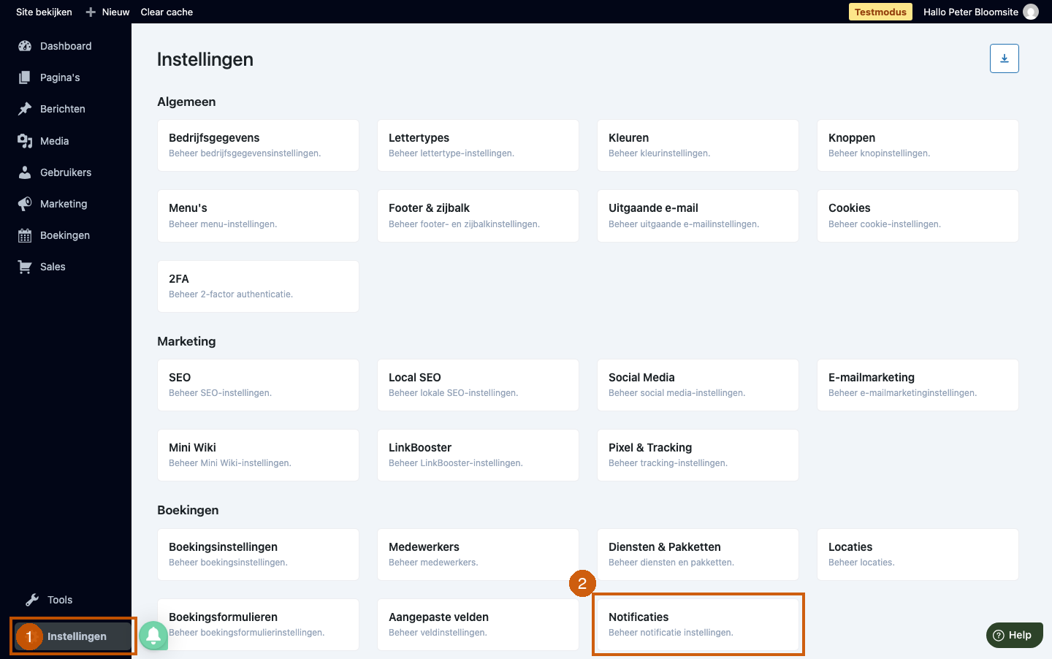This screenshot has height=659, width=1052.
Task: Click the green notification bell icon
Action: pyautogui.click(x=153, y=636)
